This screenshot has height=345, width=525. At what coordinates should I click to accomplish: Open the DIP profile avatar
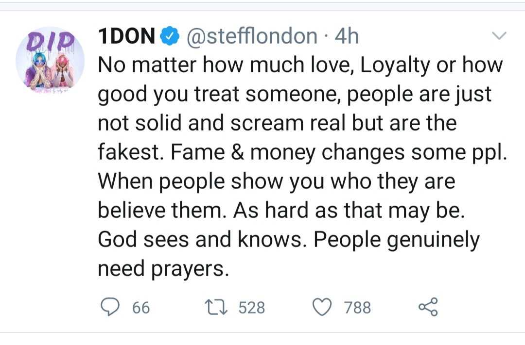click(50, 61)
